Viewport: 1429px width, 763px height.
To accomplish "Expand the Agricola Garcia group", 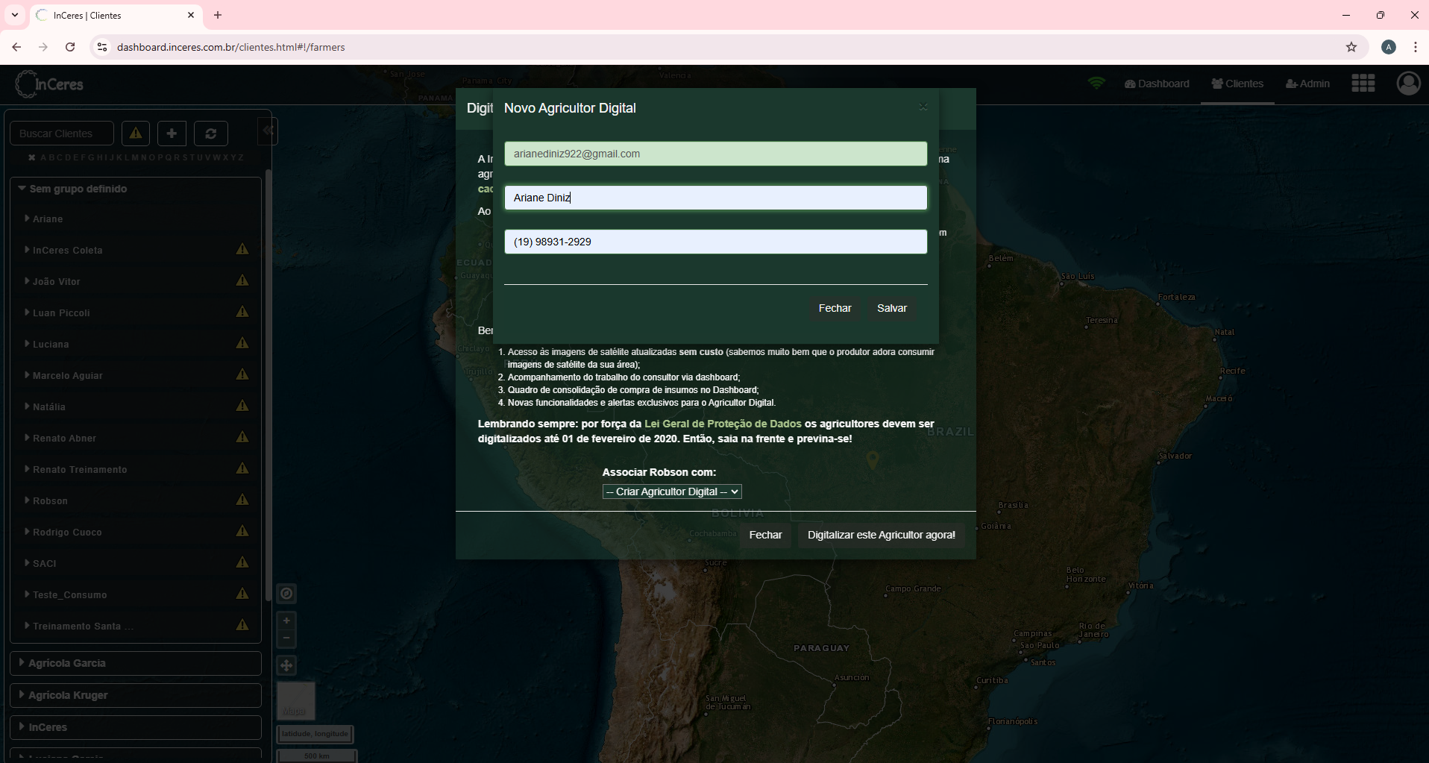I will pyautogui.click(x=136, y=663).
